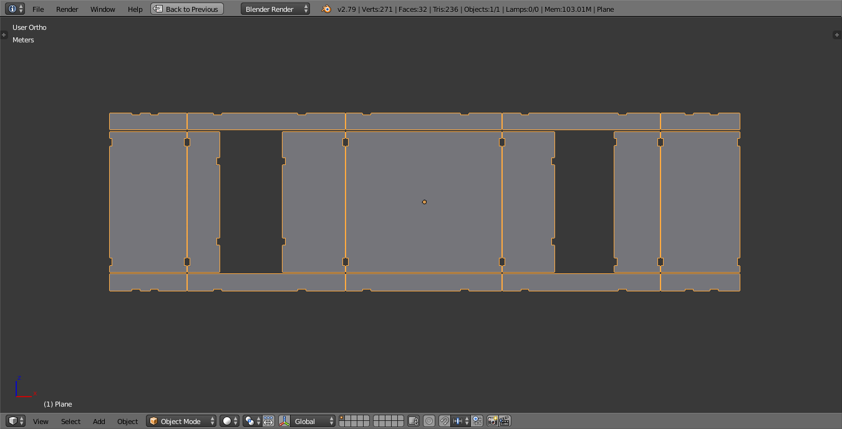Open the Global transform orientation dropdown
Image resolution: width=842 pixels, height=429 pixels.
pyautogui.click(x=313, y=422)
